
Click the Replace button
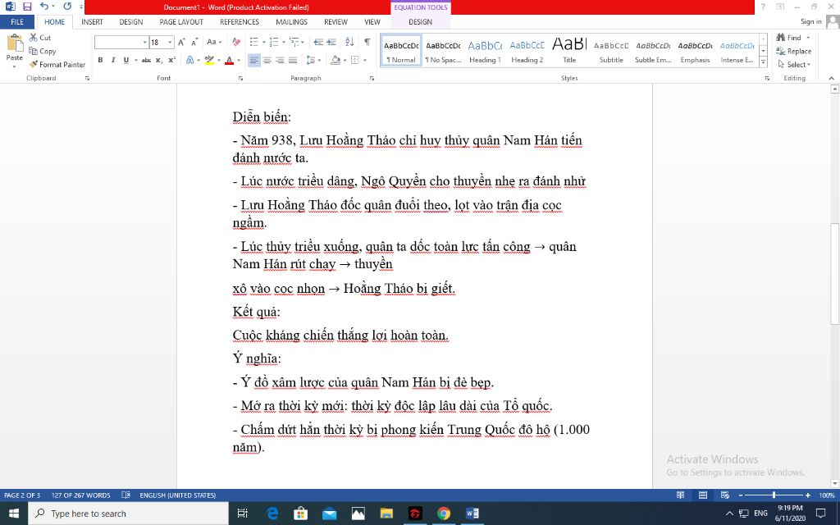(x=794, y=51)
